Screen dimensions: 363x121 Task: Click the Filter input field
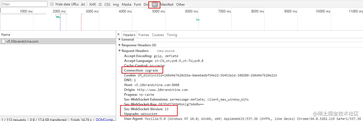click(x=24, y=4)
